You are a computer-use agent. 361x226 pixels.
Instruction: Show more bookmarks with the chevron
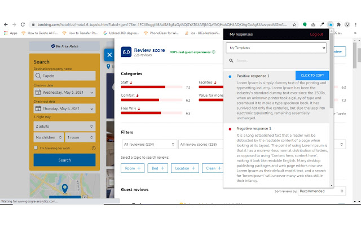pyautogui.click(x=355, y=33)
